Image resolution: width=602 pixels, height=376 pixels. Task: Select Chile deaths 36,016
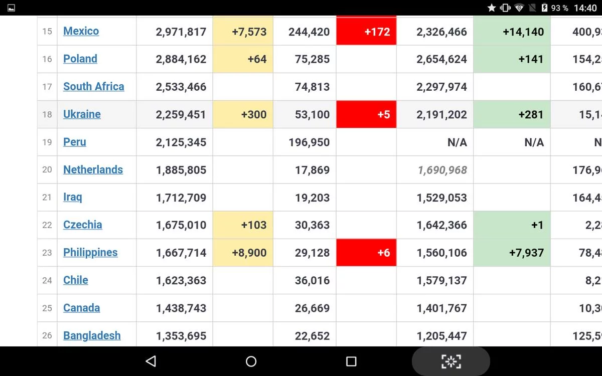(x=313, y=280)
